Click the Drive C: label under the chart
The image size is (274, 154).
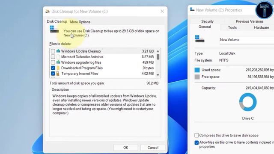(x=248, y=118)
